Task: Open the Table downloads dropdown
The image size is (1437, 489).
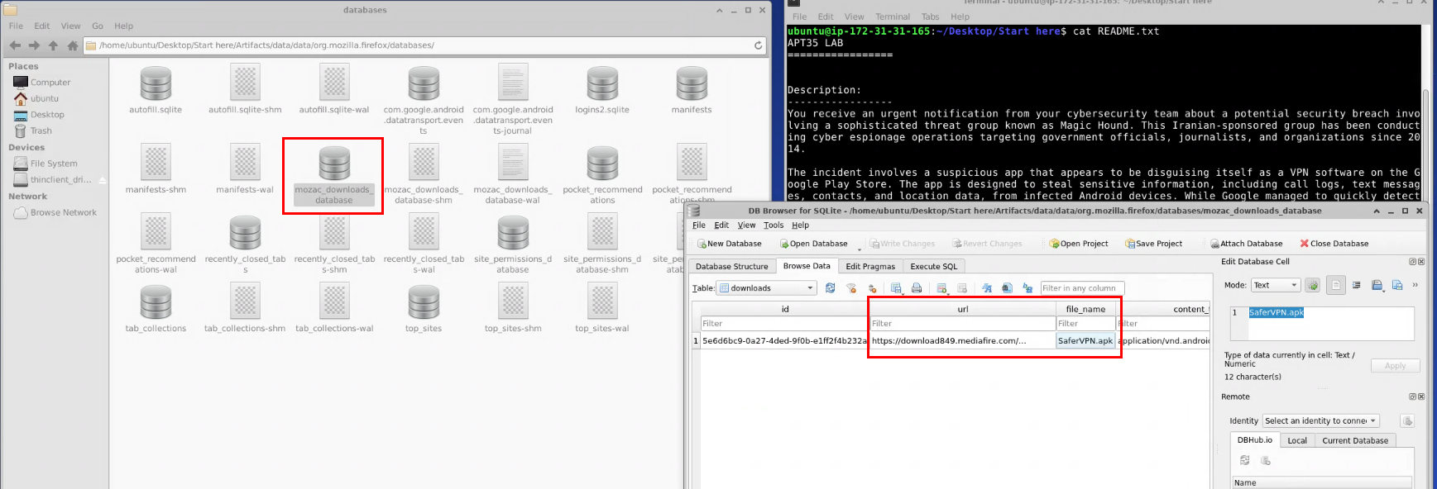Action: click(x=766, y=288)
